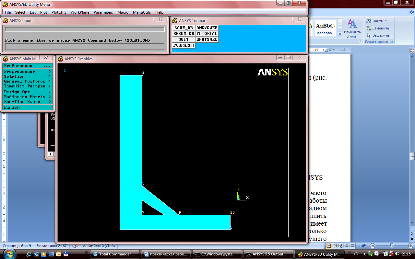Click the styles gallery down arrow
The height and width of the screenshot is (259, 415).
340,28
